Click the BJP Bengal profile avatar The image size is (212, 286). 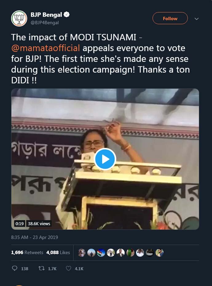pyautogui.click(x=19, y=18)
